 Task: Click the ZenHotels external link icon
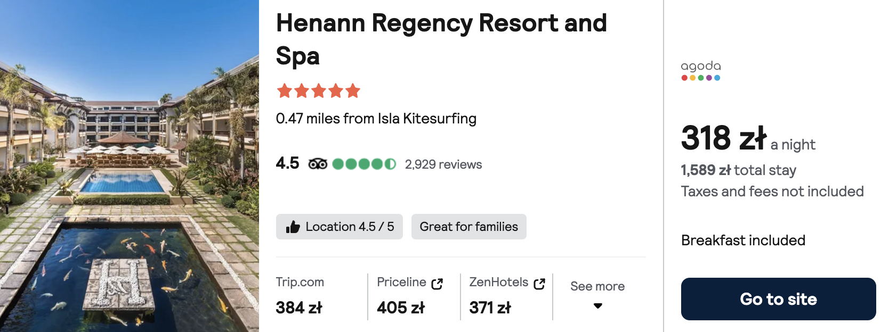539,284
